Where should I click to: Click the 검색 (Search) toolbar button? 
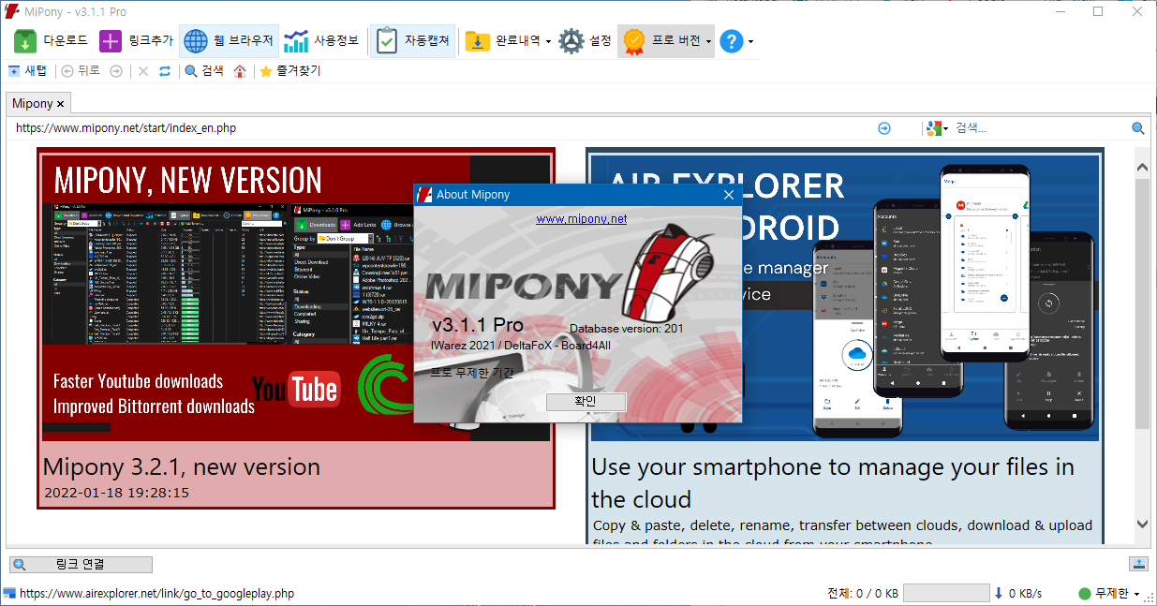pyautogui.click(x=204, y=71)
